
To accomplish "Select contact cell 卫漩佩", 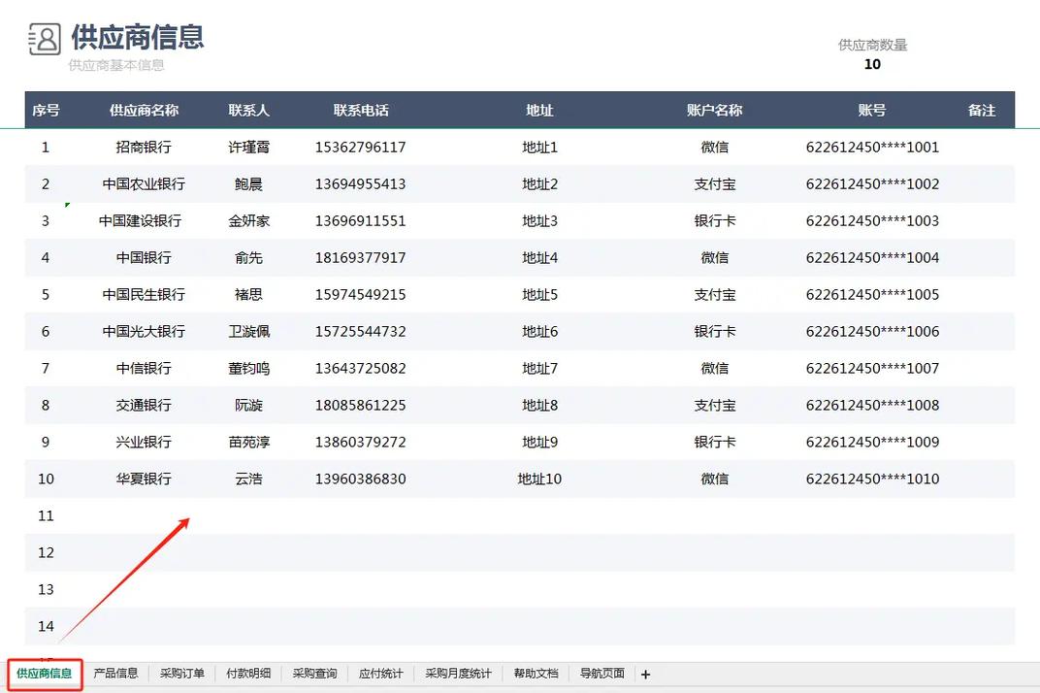I will (248, 331).
